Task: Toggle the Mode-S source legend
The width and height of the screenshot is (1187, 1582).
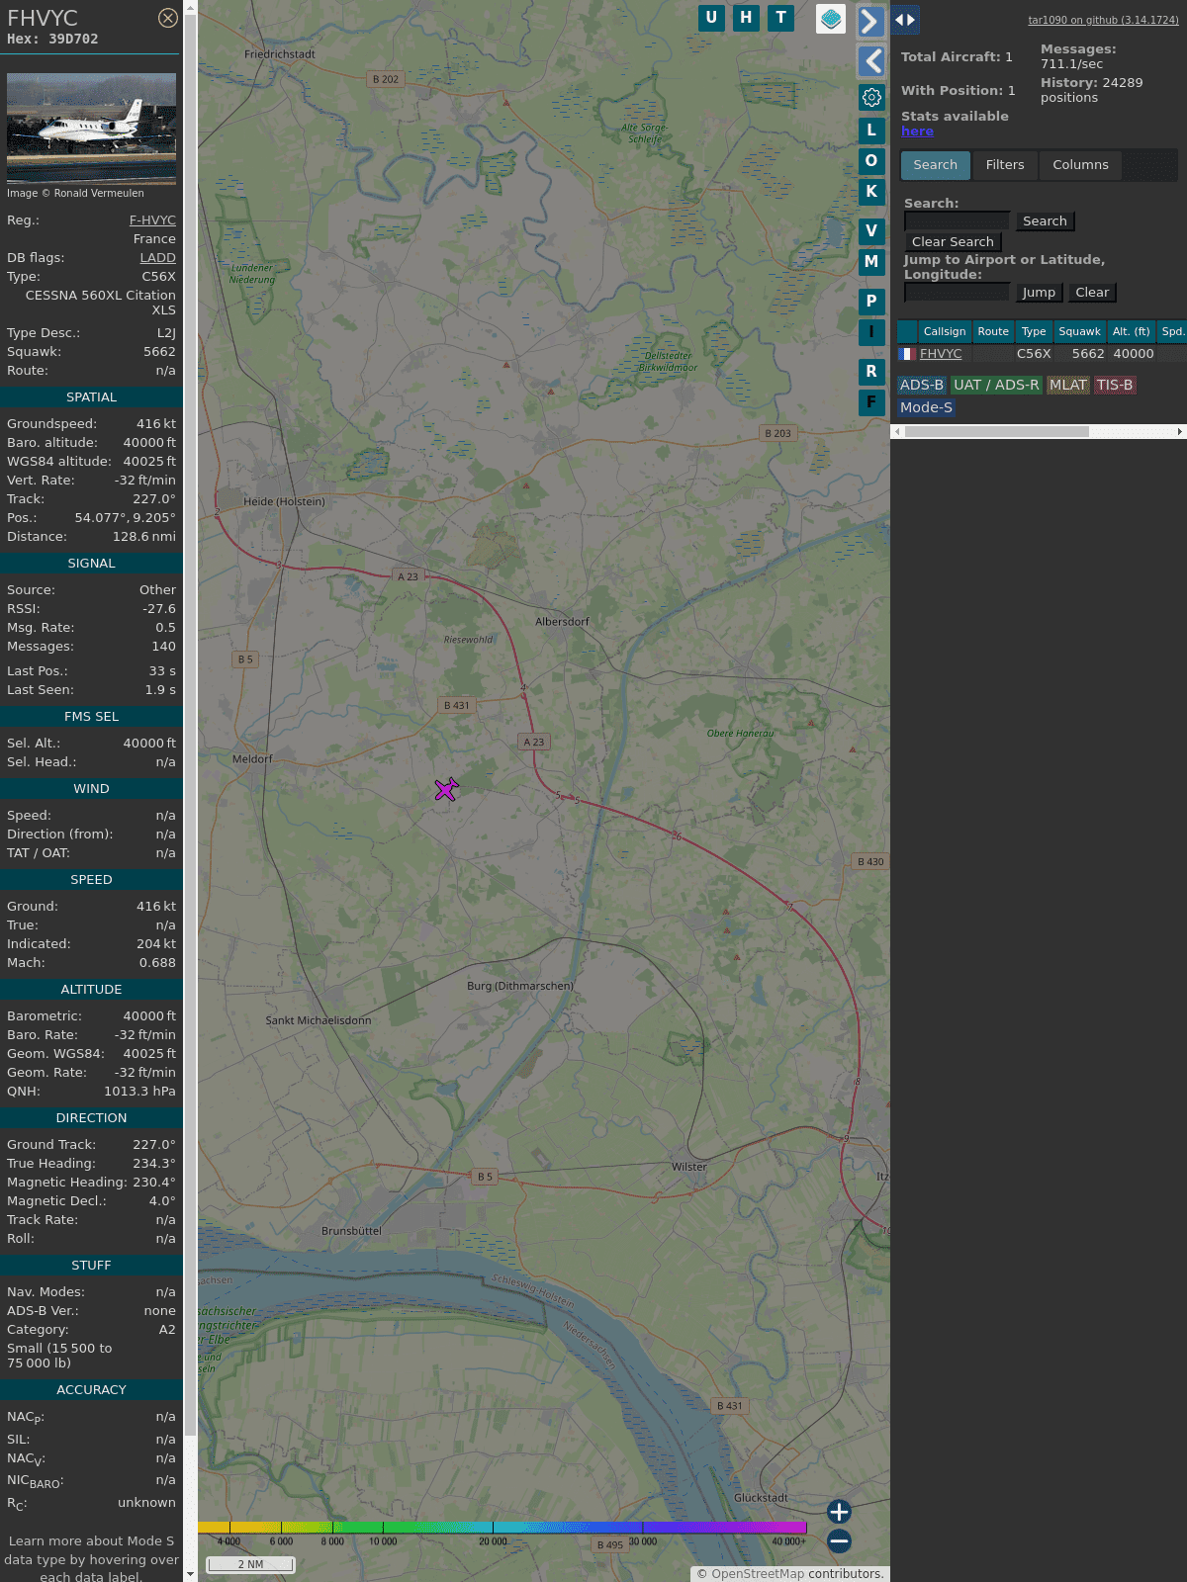Action: [927, 407]
